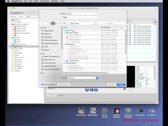Click in the Save As name field
The image size is (168, 126).
pos(83,14)
